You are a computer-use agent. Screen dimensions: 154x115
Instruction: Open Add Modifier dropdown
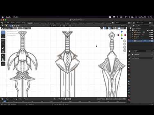pos(142,58)
